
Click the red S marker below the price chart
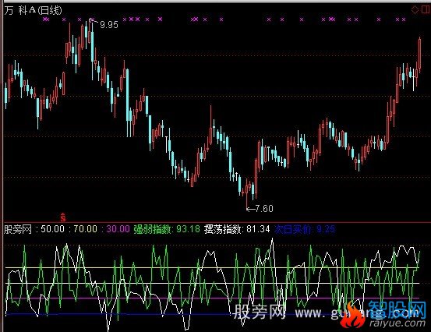63,217
